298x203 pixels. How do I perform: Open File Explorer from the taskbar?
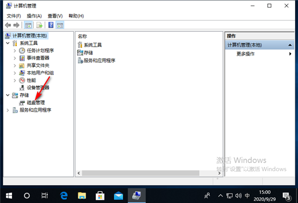[x=82, y=196]
